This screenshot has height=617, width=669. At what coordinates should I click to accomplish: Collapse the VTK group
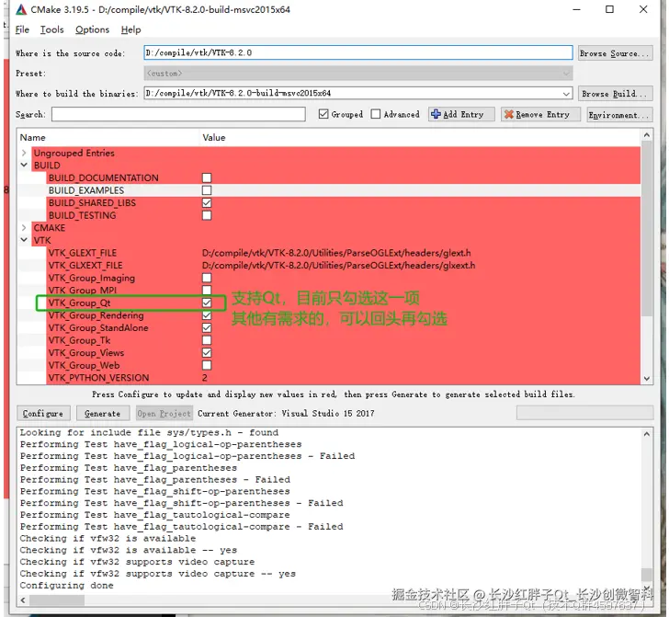pyautogui.click(x=24, y=240)
